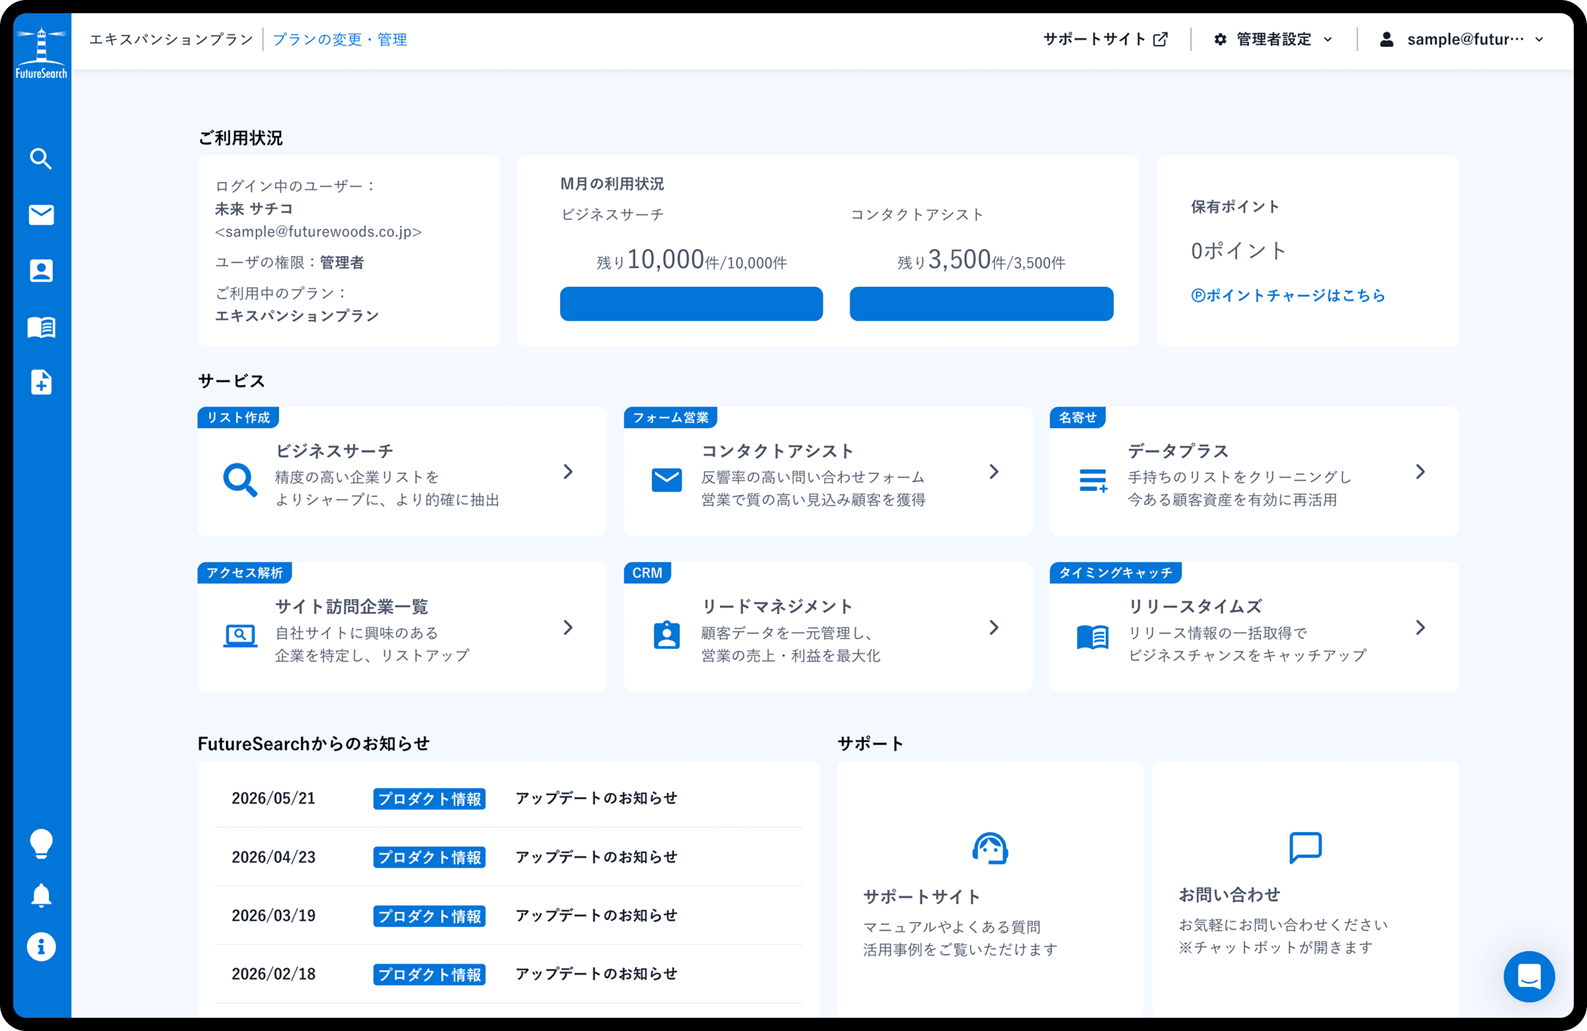This screenshot has width=1587, height=1031.
Task: Click the external link icon beside サポートサイト
Action: (1161, 39)
